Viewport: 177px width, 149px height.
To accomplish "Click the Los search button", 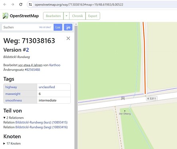I will point(58,27).
